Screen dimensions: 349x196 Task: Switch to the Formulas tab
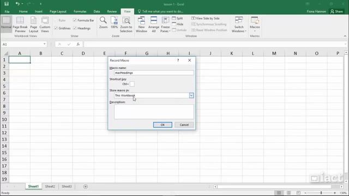[x=80, y=11]
